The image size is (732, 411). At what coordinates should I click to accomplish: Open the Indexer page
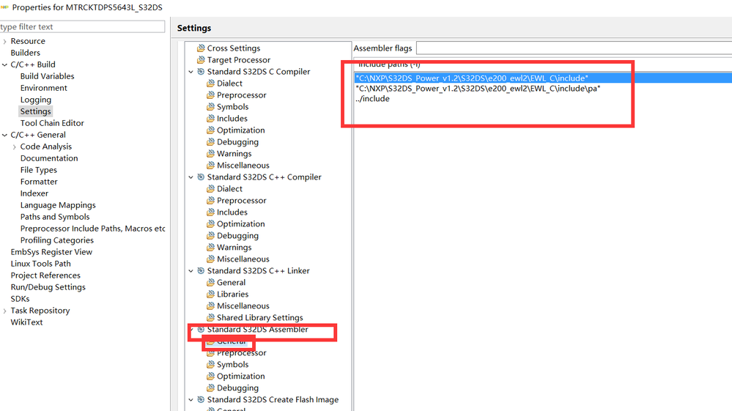34,193
